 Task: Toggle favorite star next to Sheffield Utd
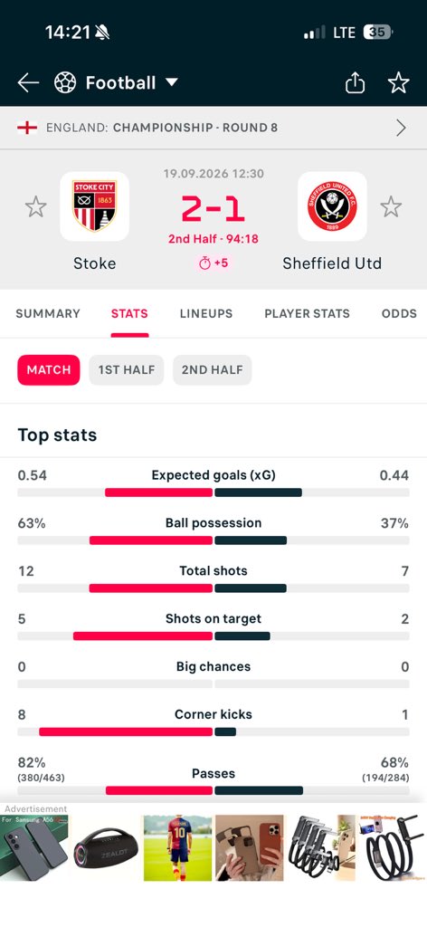click(391, 207)
